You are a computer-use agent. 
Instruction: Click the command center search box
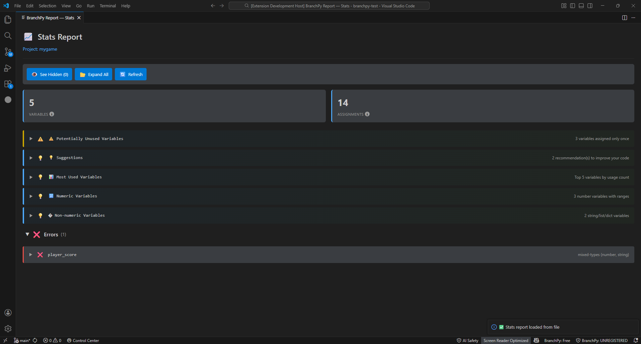click(329, 6)
